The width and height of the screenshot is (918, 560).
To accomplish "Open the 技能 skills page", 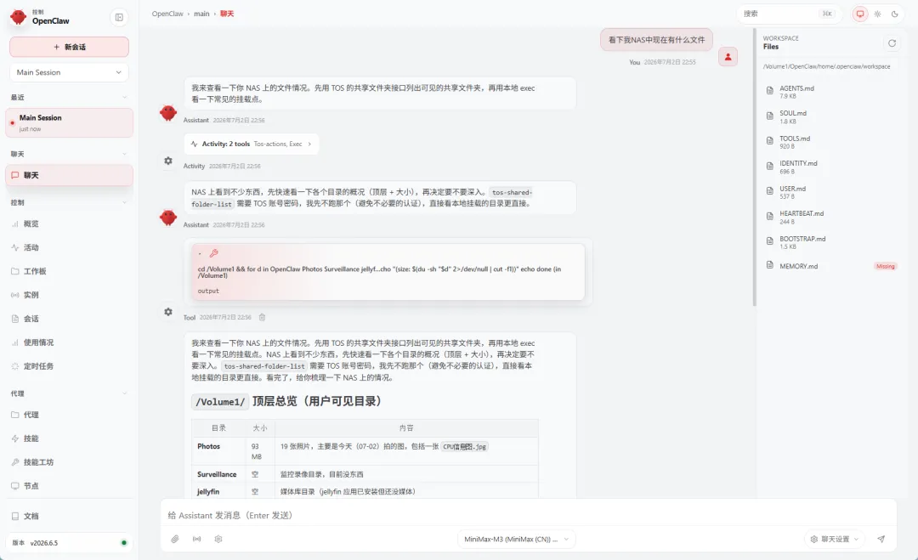I will tap(69, 438).
